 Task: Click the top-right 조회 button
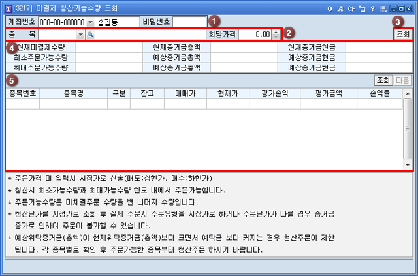402,34
